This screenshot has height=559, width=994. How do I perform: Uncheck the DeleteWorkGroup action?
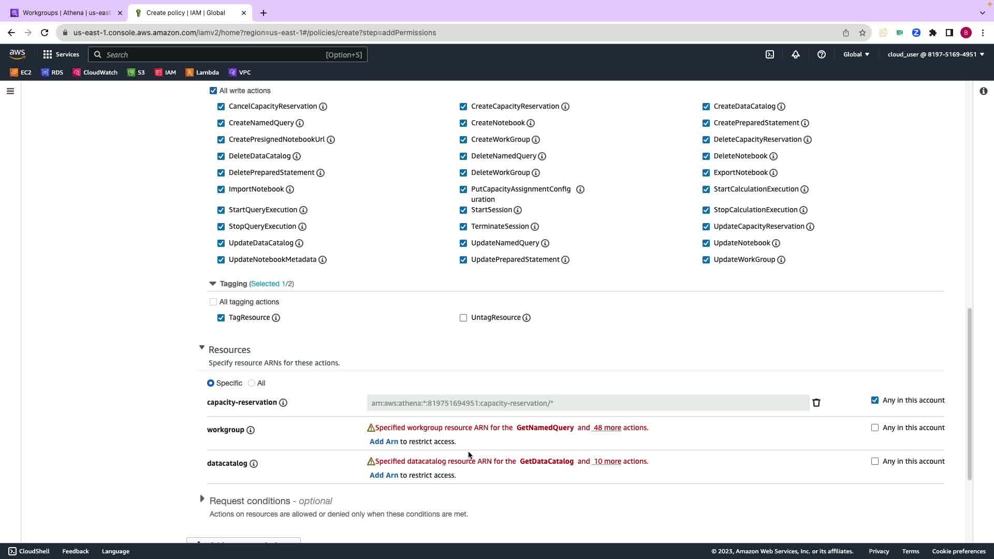pos(463,173)
